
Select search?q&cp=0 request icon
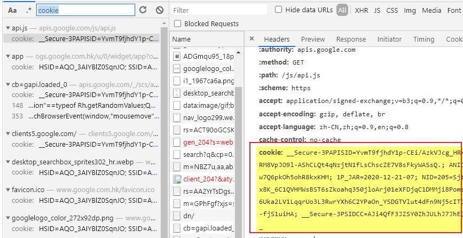point(177,154)
